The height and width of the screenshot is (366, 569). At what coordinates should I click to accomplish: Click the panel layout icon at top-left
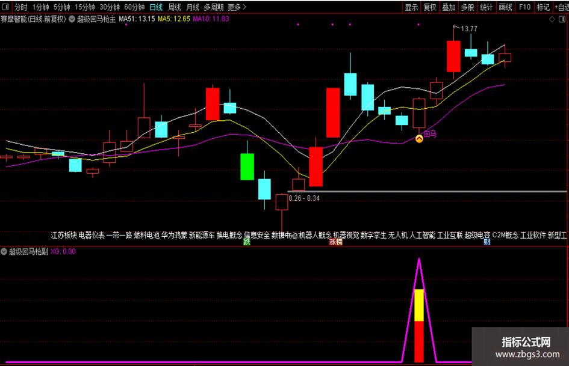click(5, 7)
